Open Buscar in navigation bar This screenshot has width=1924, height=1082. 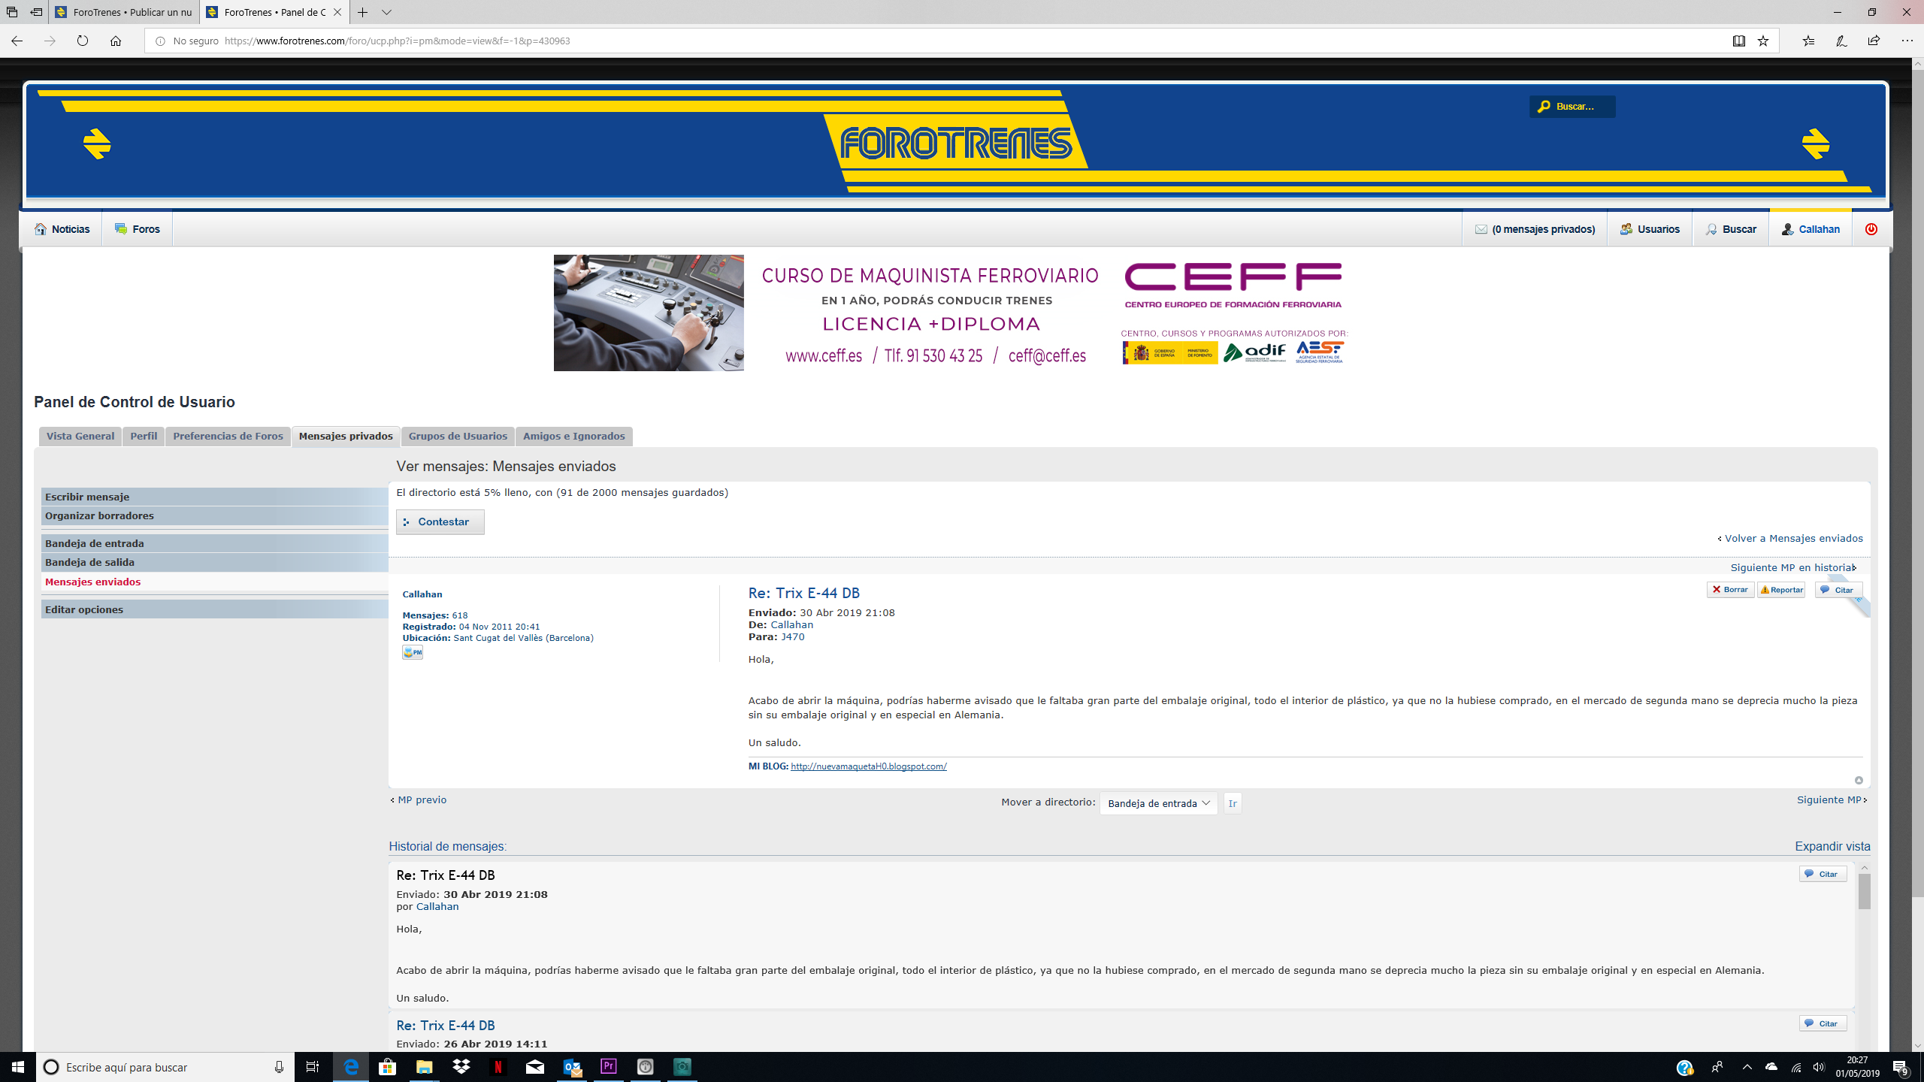pos(1731,229)
